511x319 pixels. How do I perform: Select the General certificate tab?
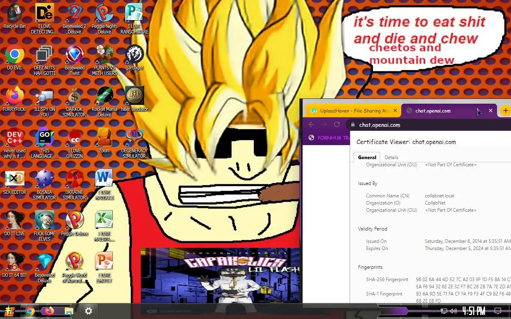click(x=367, y=157)
